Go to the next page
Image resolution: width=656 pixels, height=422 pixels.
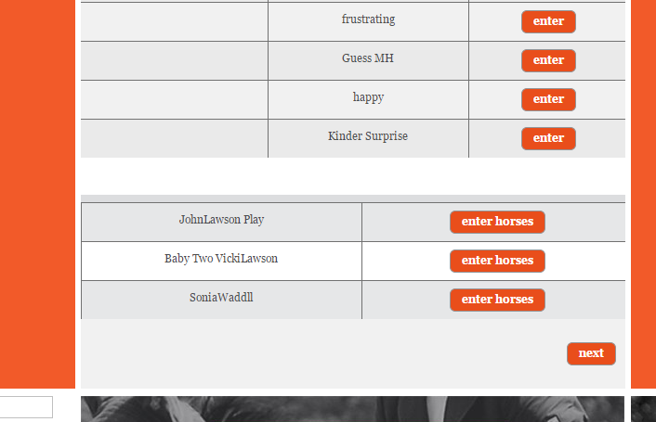pos(591,353)
